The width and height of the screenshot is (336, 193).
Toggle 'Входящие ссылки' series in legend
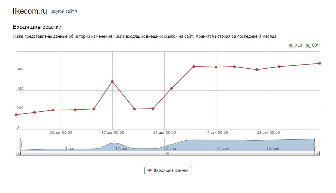click(168, 170)
